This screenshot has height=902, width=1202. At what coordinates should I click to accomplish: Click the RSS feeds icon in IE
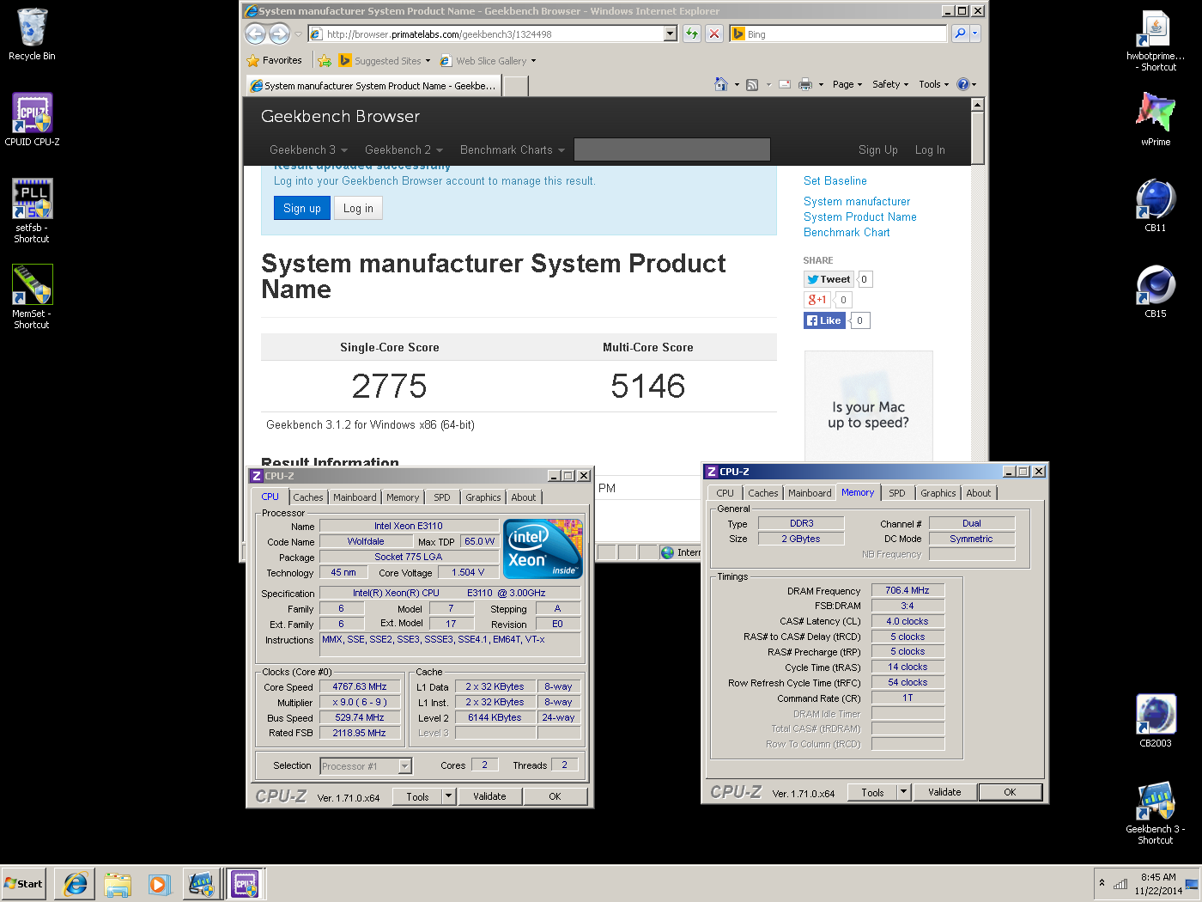[x=752, y=84]
